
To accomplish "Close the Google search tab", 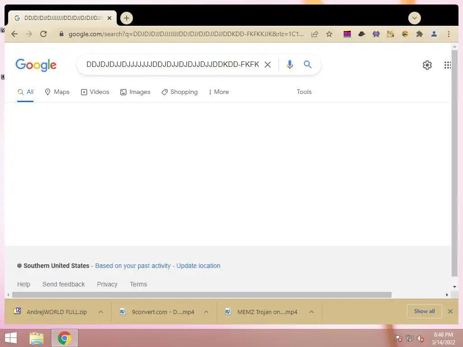I will pos(109,18).
